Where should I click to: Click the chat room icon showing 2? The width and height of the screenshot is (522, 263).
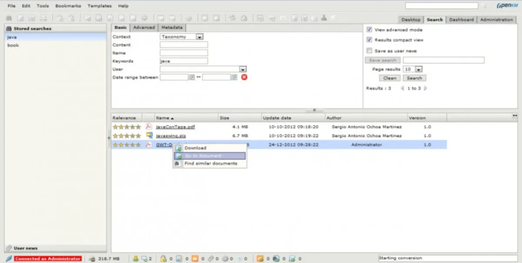tap(144, 259)
